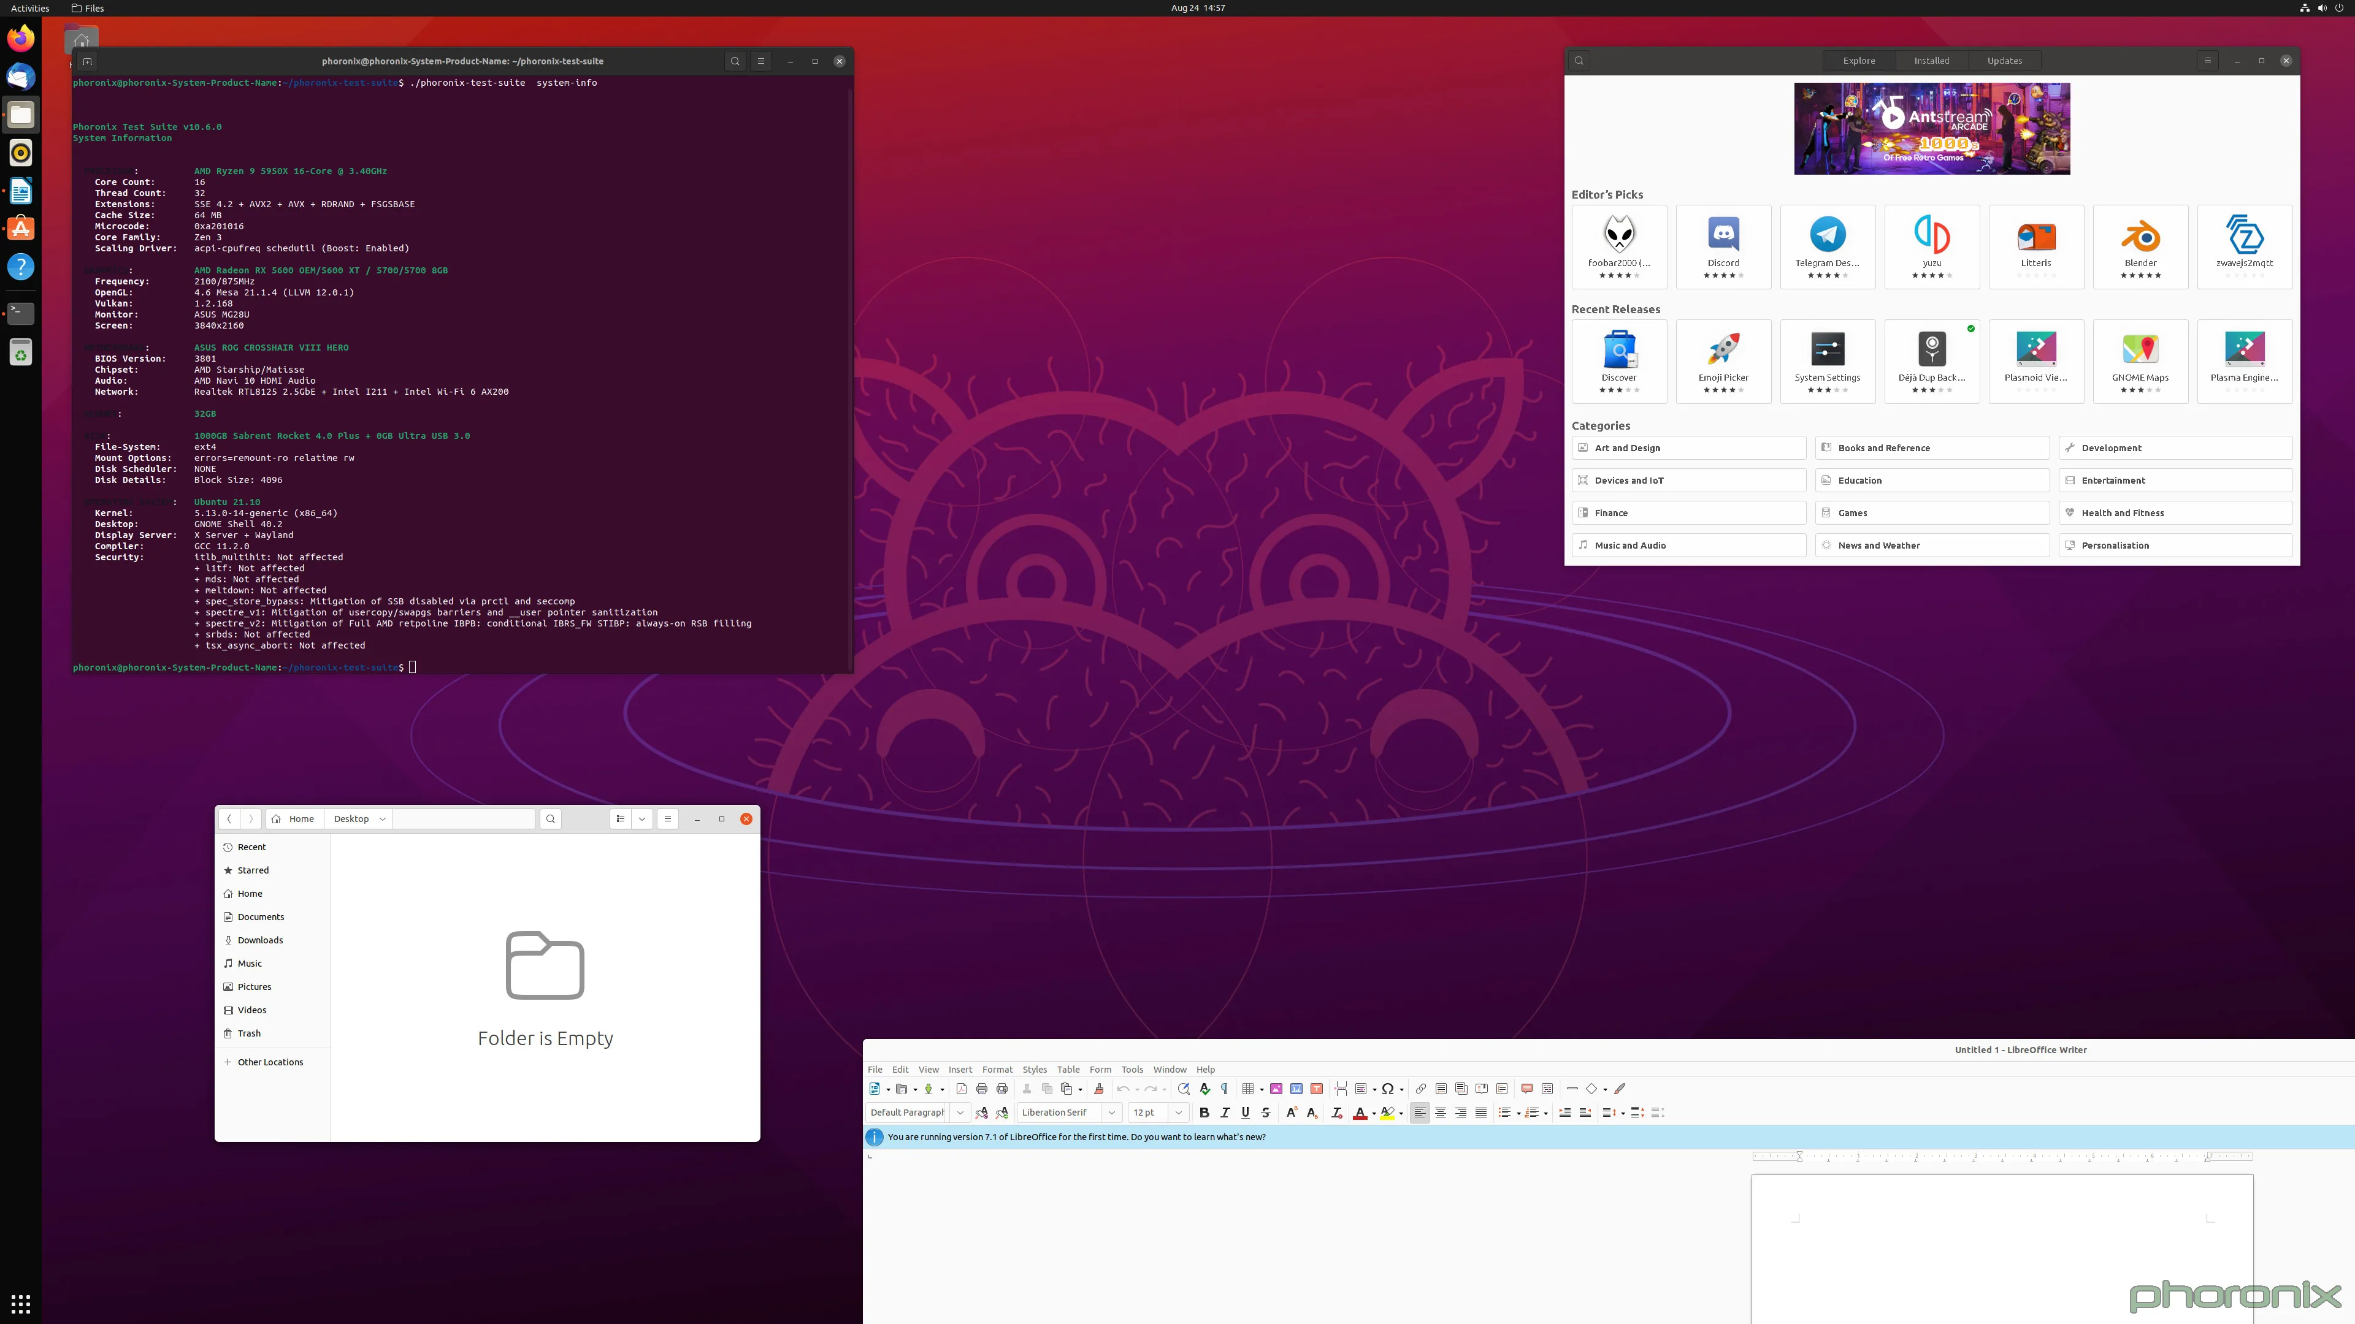Open Art and Design category in Software

(x=1688, y=447)
